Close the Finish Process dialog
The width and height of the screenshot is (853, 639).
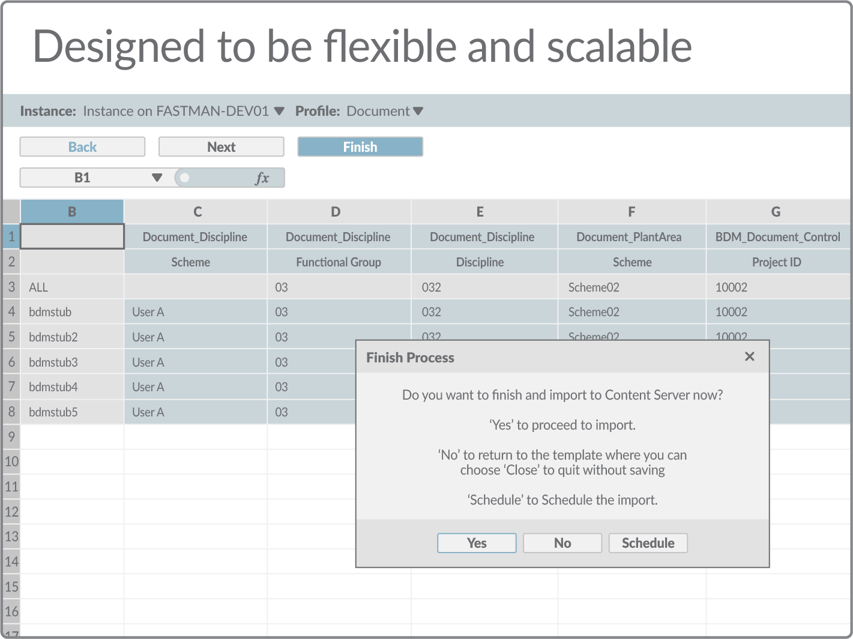click(749, 356)
